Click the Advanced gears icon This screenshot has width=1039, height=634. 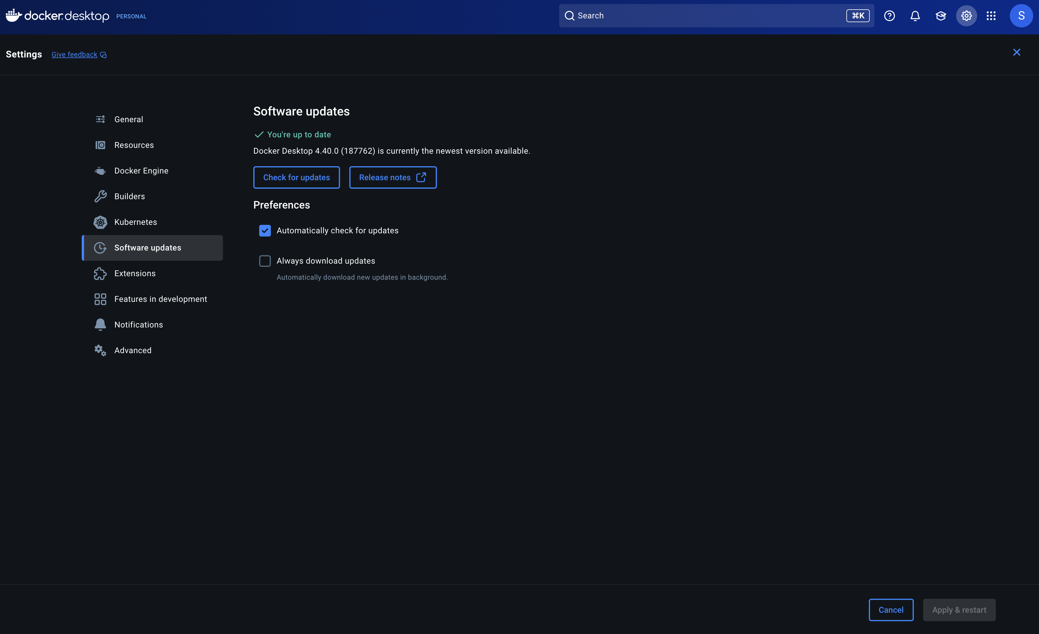[100, 350]
